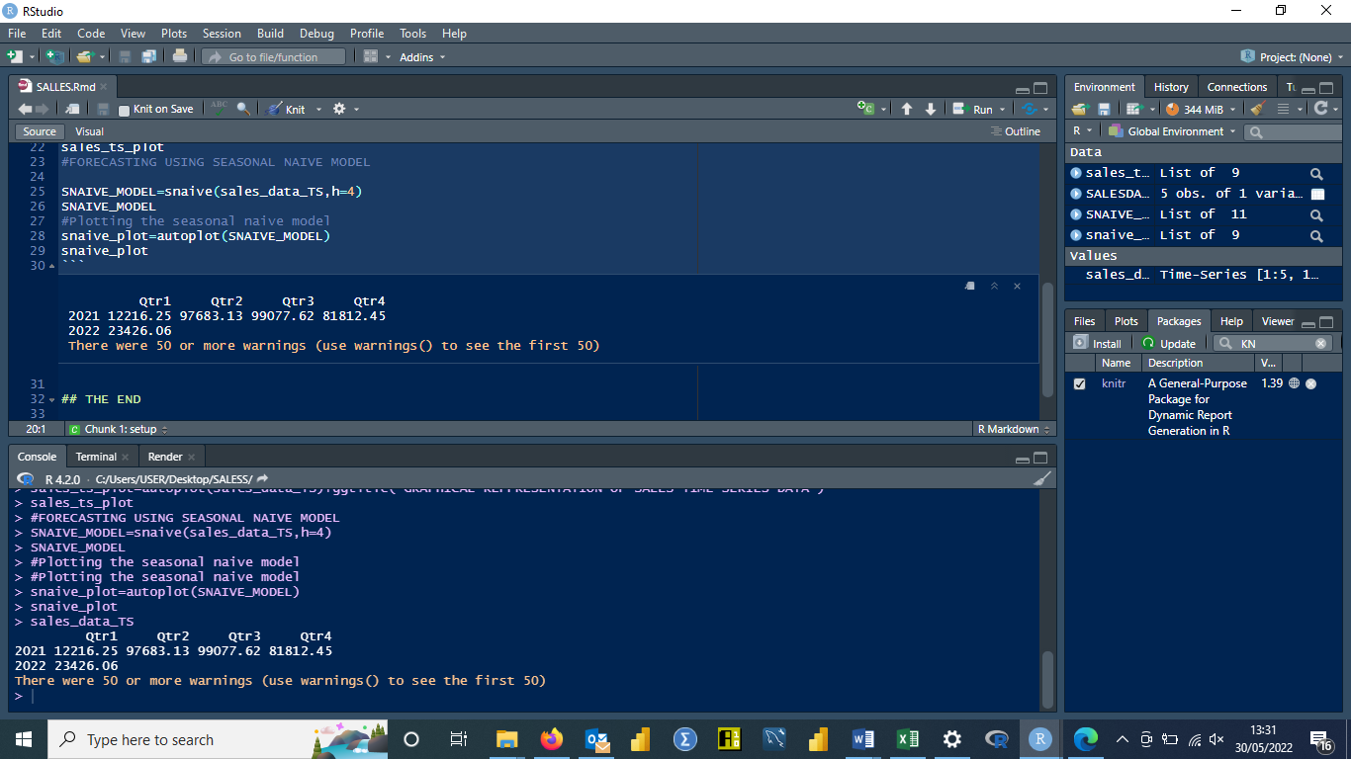Expand the Run options dropdown arrow
The width and height of the screenshot is (1351, 759).
pos(1002,110)
